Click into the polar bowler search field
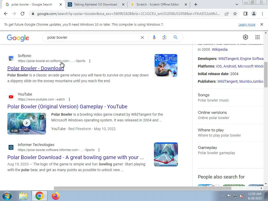268x201 pixels. click(x=92, y=37)
